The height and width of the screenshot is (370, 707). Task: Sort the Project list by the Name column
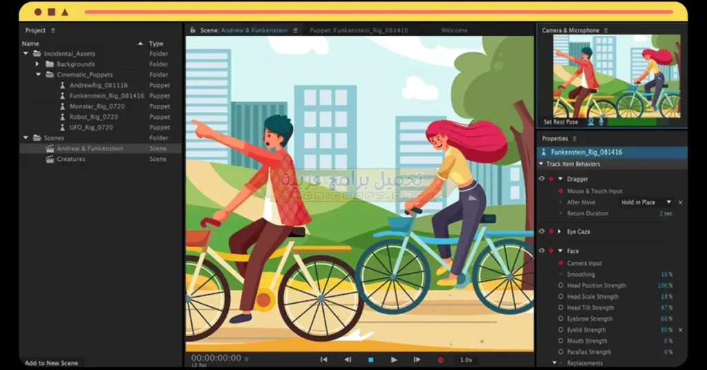[x=30, y=43]
